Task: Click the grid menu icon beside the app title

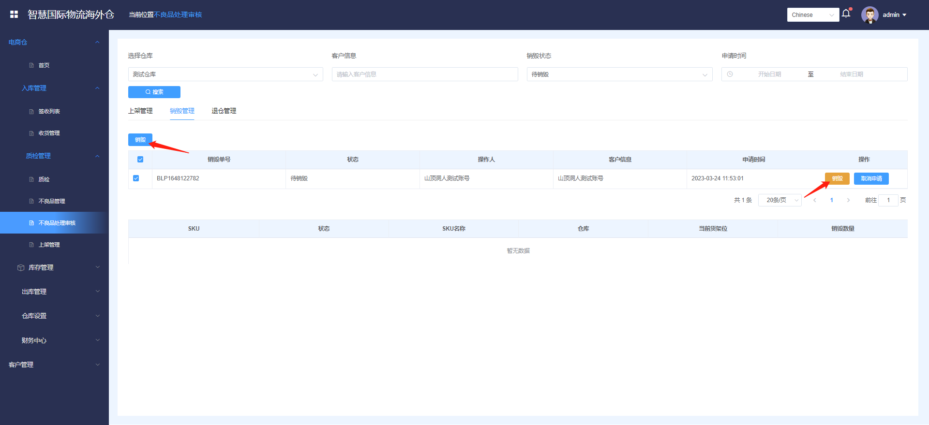Action: [x=14, y=15]
